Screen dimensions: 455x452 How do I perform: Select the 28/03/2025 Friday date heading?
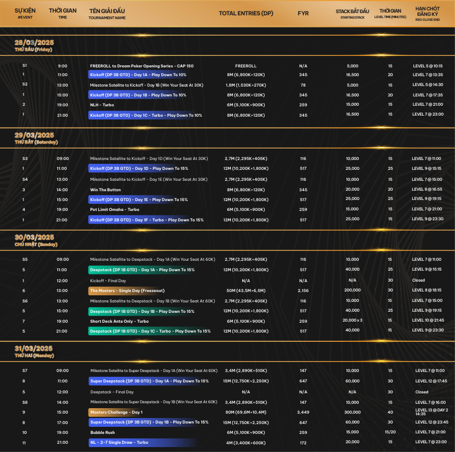tap(34, 45)
